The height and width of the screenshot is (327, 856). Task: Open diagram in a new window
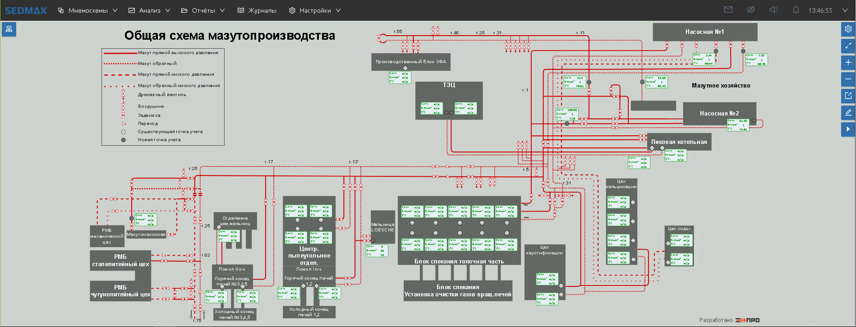tap(848, 96)
